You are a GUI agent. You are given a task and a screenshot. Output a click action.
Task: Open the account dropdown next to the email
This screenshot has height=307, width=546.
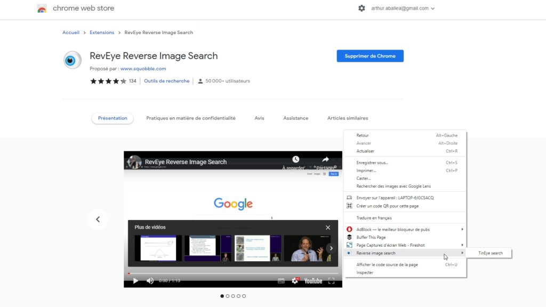coord(433,9)
